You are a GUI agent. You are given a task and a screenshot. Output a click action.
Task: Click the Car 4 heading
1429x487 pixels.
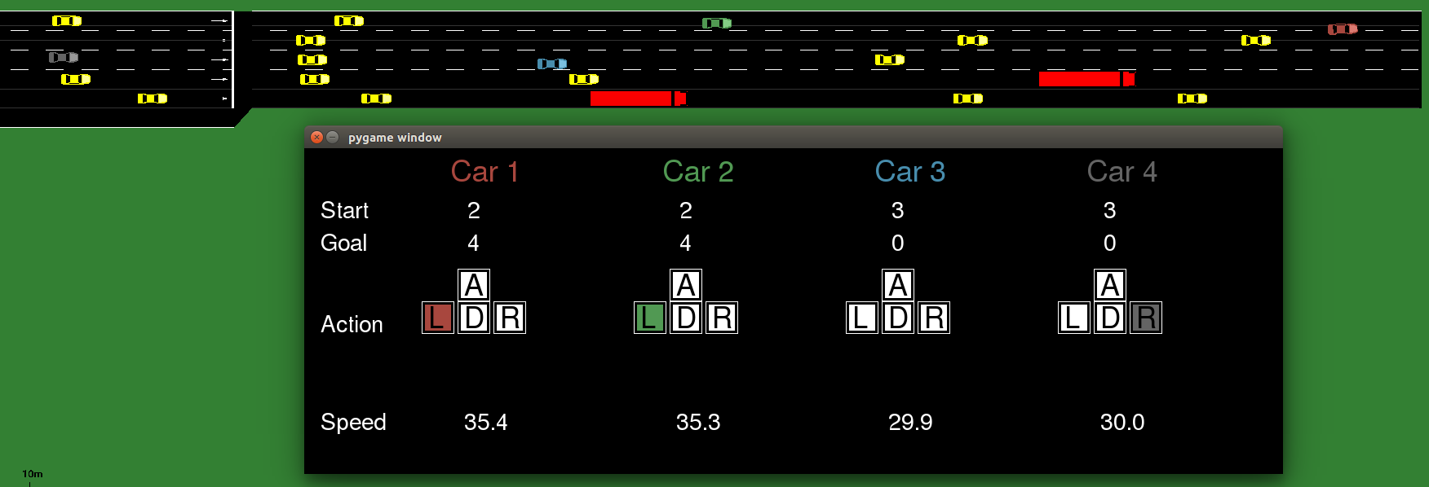(x=1122, y=172)
